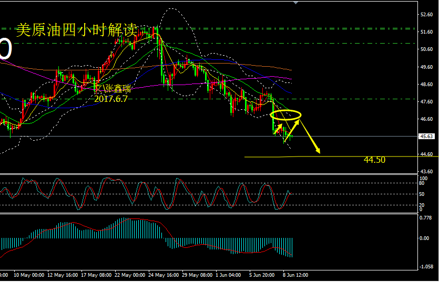Click the 45.63 current price tag
Screen dimensions: 439x282
(426, 137)
